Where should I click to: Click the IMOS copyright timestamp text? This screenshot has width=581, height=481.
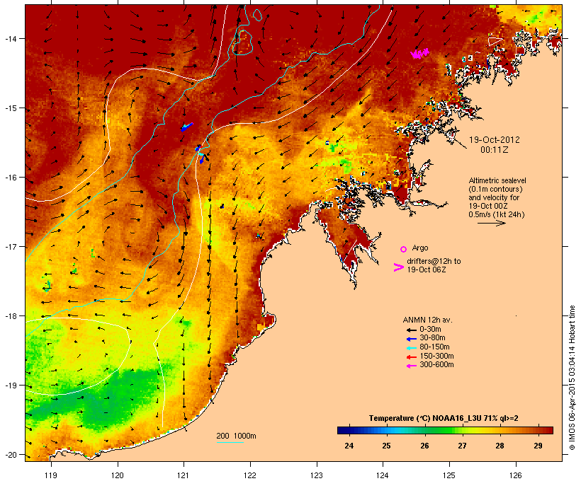pos(572,378)
